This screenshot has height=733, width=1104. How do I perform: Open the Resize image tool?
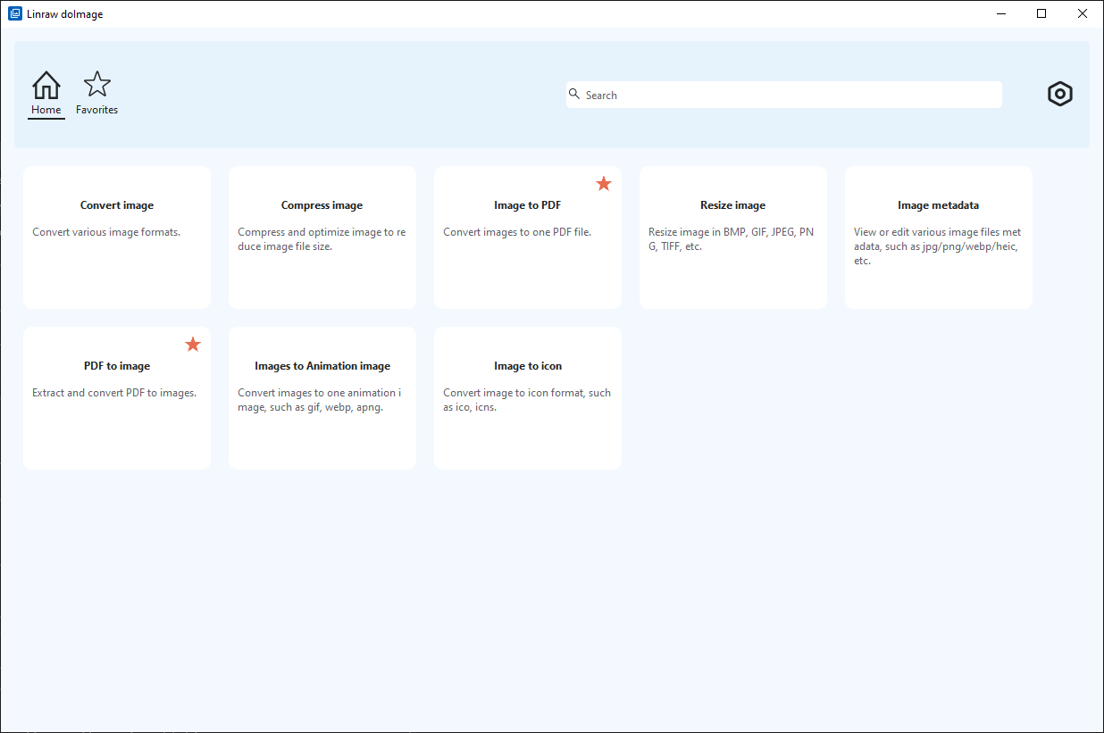(x=733, y=237)
